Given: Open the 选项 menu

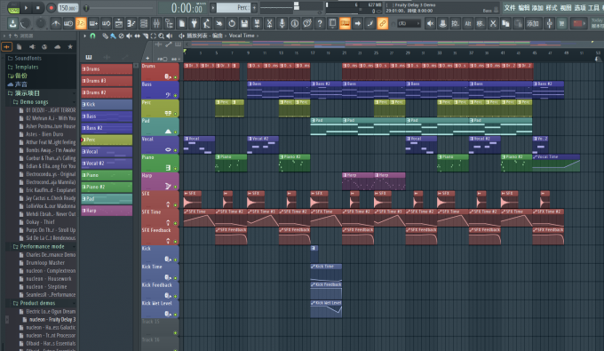Looking at the screenshot, I should pos(580,8).
